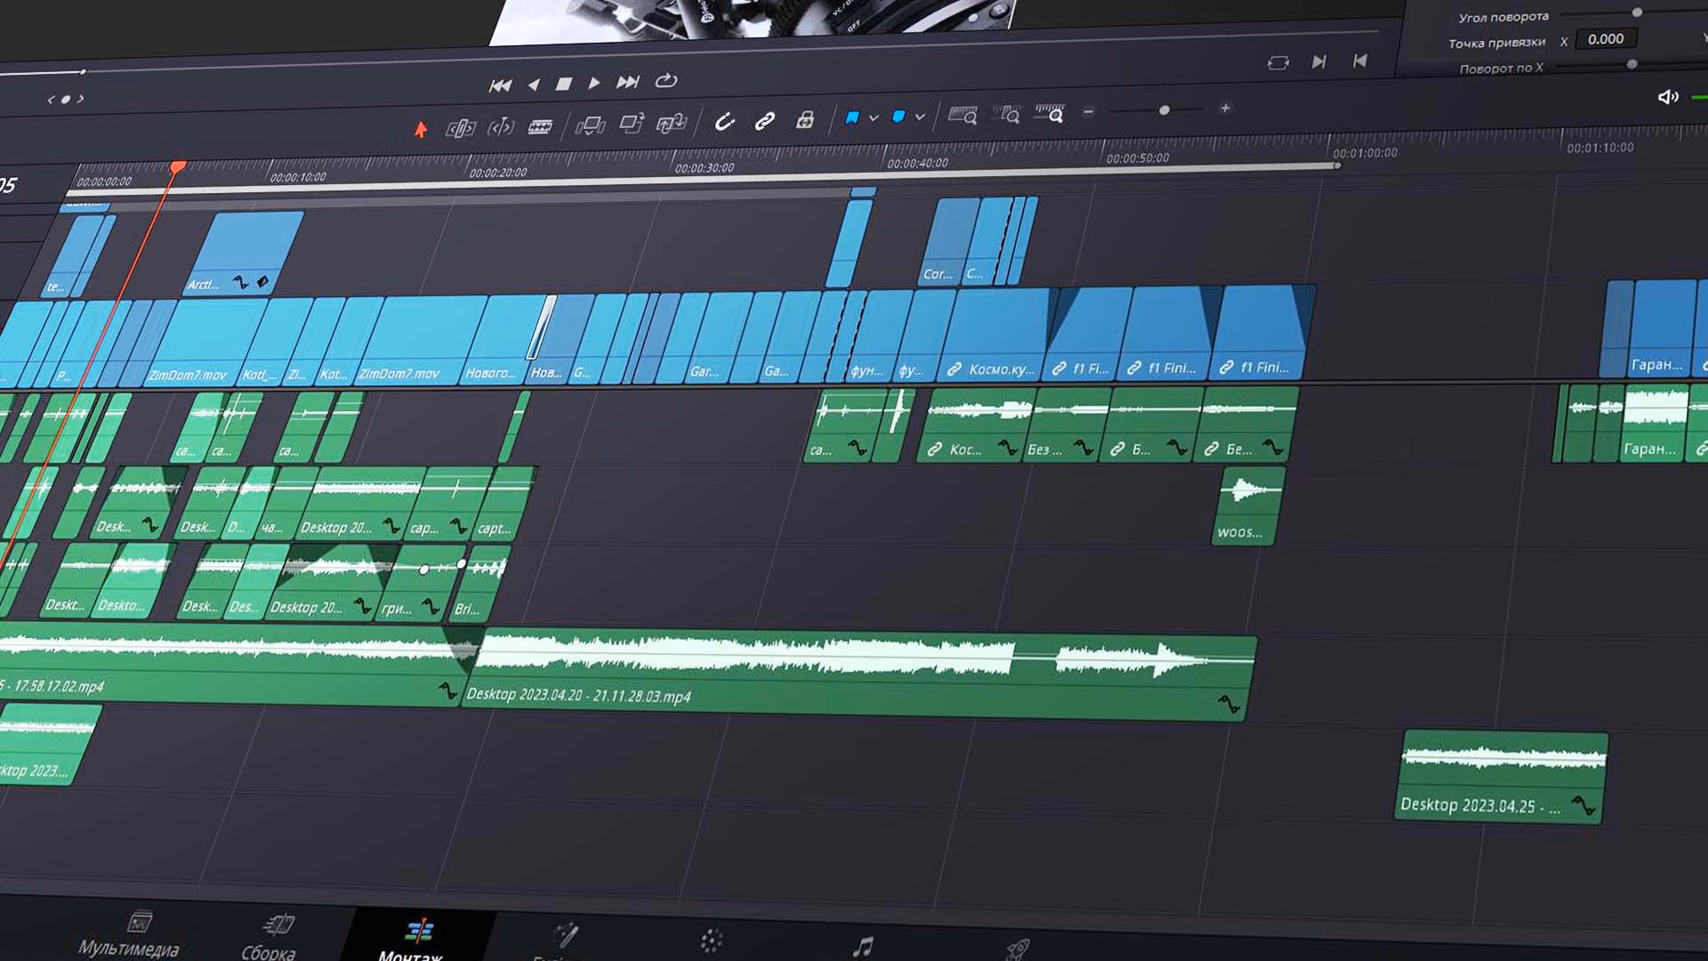Select the capt... audio clip

[x=504, y=503]
